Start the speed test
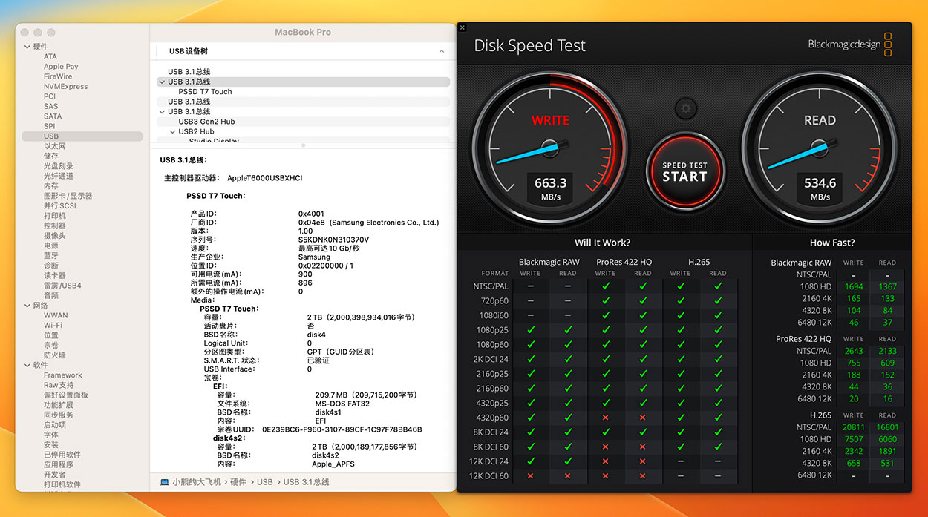 coord(684,172)
